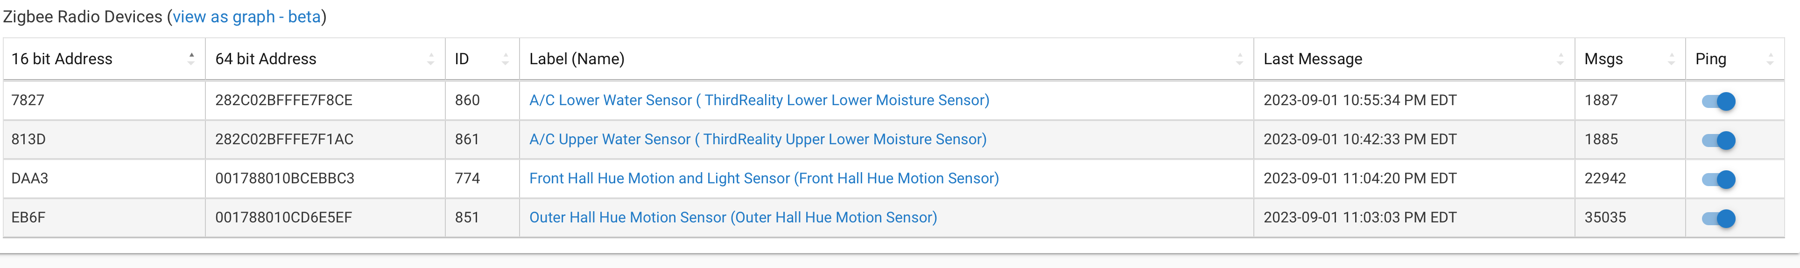
Task: Toggle ping for Front Hall Hue Motion
Action: point(1719,179)
